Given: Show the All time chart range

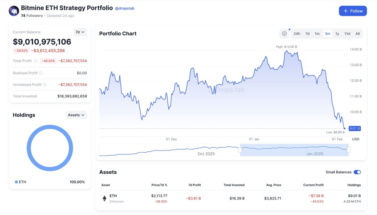Looking at the screenshot, I should tap(357, 34).
